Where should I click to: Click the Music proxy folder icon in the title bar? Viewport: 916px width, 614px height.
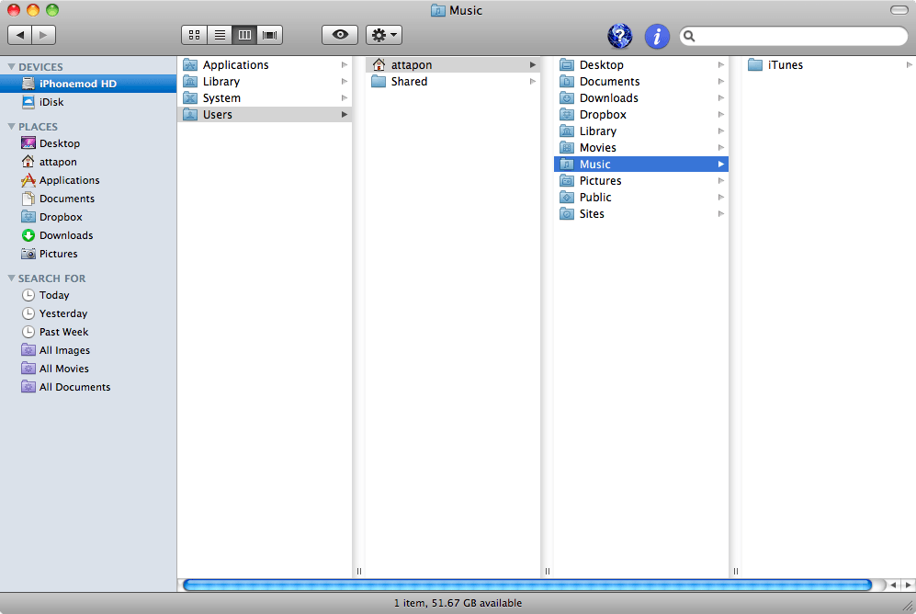[x=437, y=10]
